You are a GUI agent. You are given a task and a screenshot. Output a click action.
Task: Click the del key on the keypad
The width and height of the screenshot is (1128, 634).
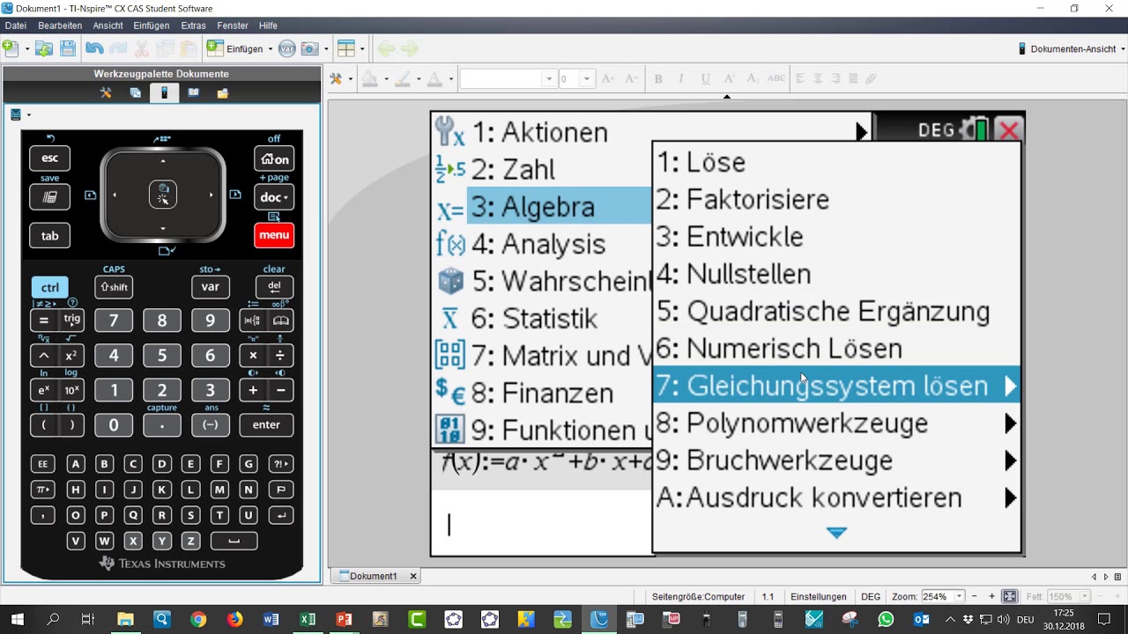coord(274,287)
